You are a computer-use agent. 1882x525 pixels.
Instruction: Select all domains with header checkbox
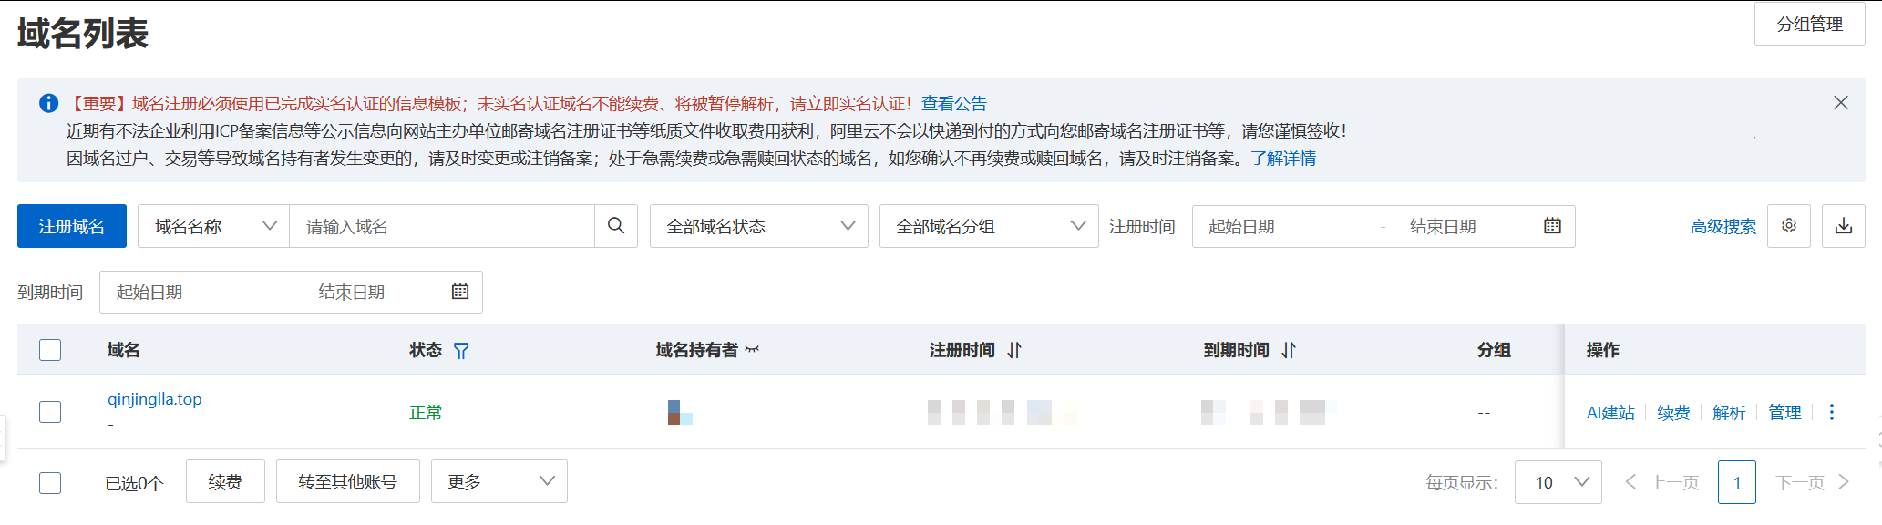[50, 350]
